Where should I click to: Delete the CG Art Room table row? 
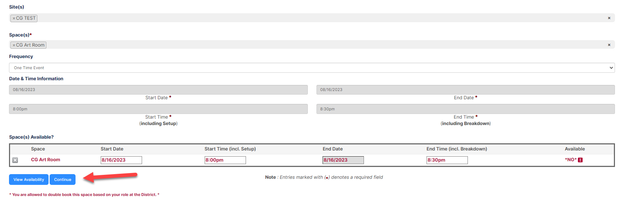[15, 160]
